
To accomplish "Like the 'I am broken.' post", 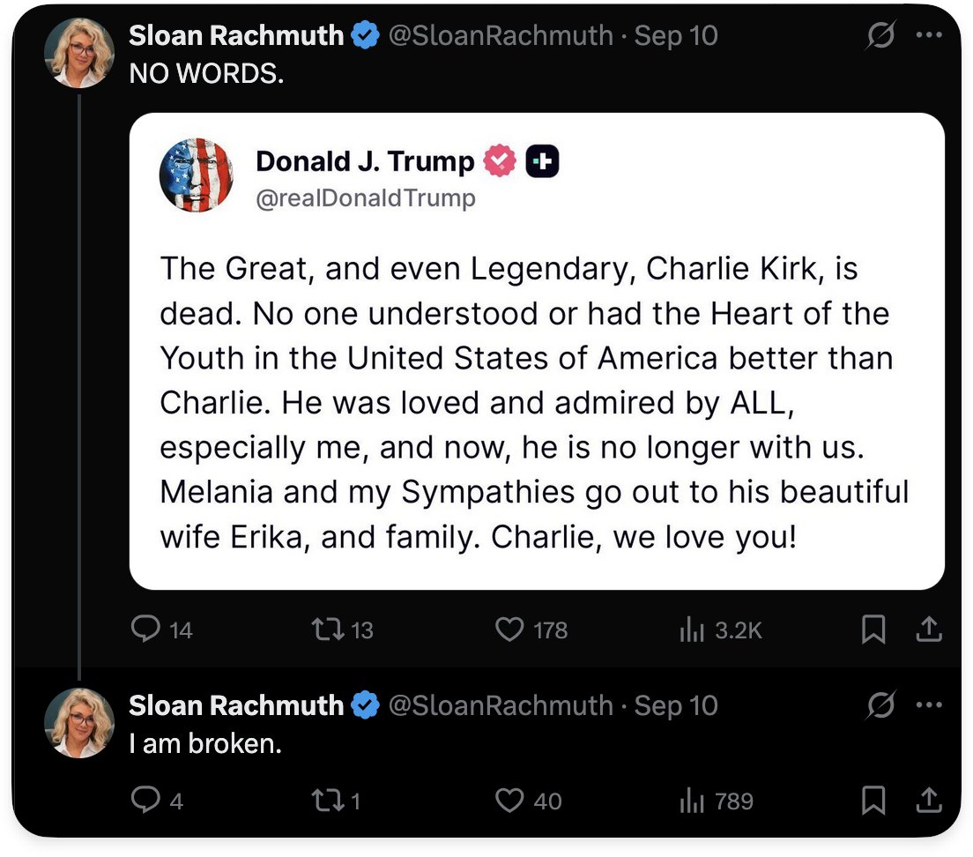I will 509,801.
